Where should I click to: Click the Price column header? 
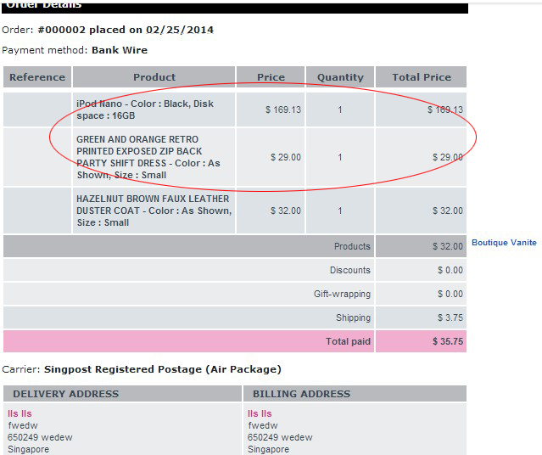click(x=271, y=77)
